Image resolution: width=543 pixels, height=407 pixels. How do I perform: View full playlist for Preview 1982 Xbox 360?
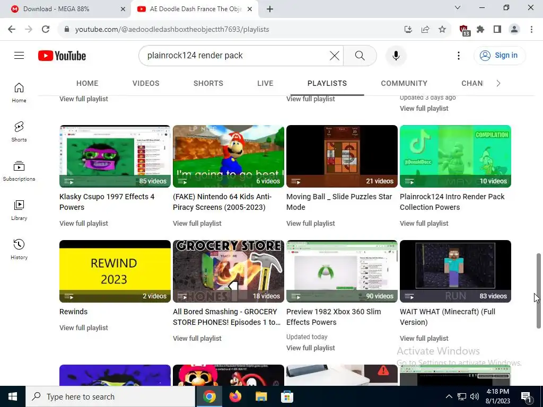pyautogui.click(x=310, y=348)
